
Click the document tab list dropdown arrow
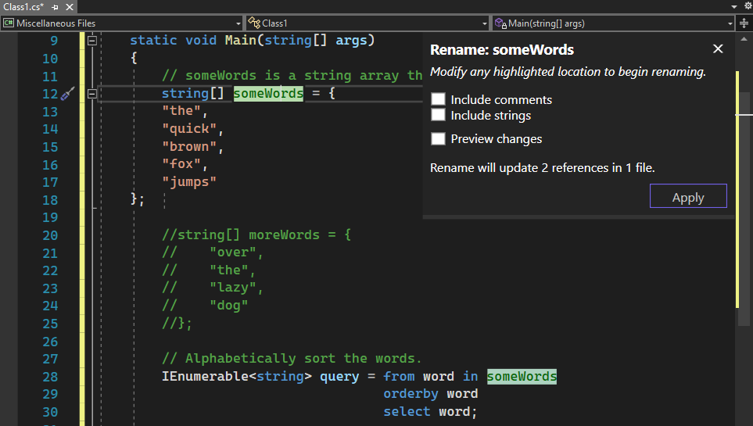pyautogui.click(x=733, y=5)
